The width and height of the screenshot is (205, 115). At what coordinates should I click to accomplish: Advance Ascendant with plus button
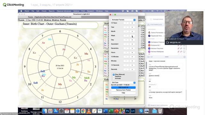[x=132, y=44]
